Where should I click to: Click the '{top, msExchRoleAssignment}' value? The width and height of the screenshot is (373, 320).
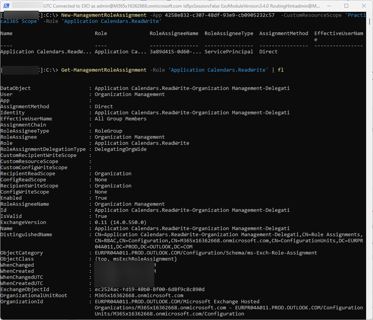[136, 259]
